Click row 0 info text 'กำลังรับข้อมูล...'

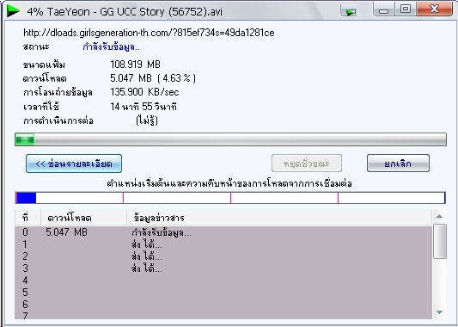click(162, 232)
